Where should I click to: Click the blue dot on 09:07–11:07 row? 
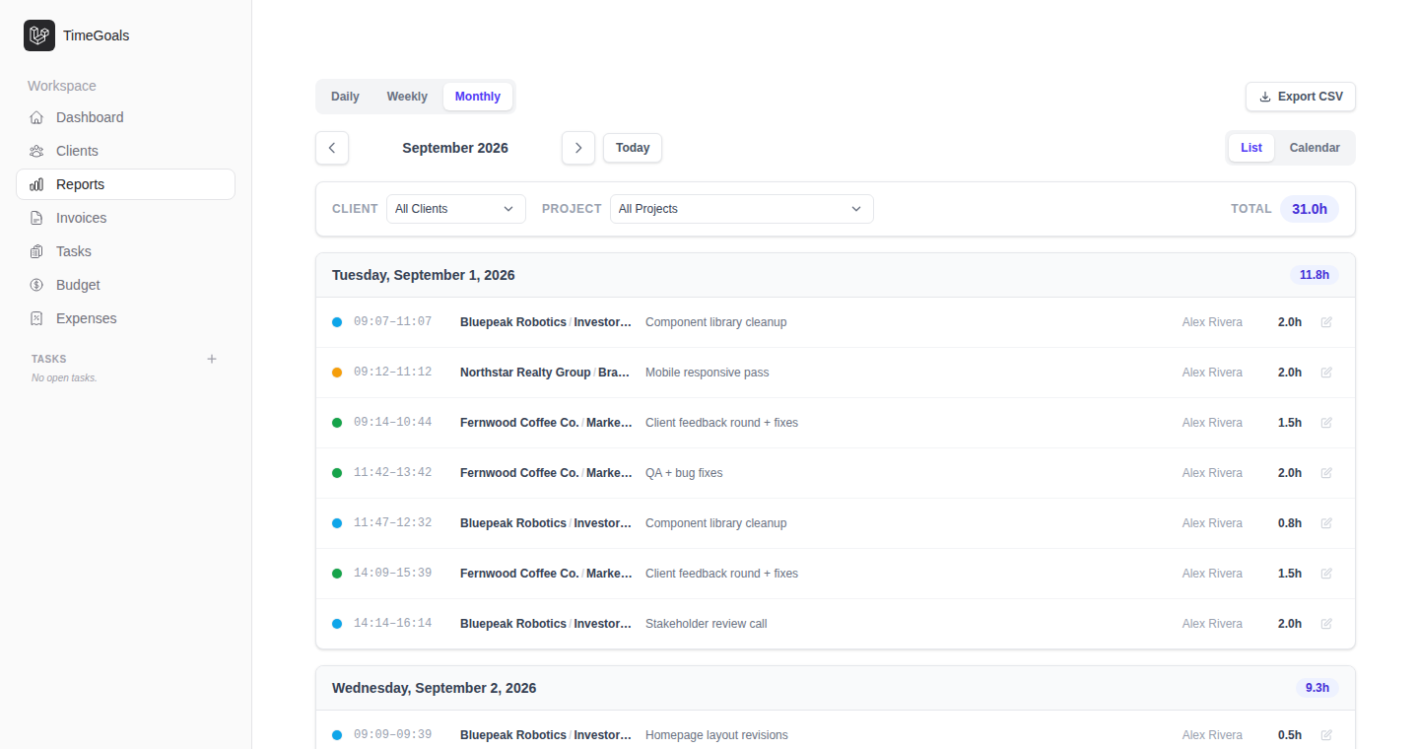pyautogui.click(x=337, y=322)
